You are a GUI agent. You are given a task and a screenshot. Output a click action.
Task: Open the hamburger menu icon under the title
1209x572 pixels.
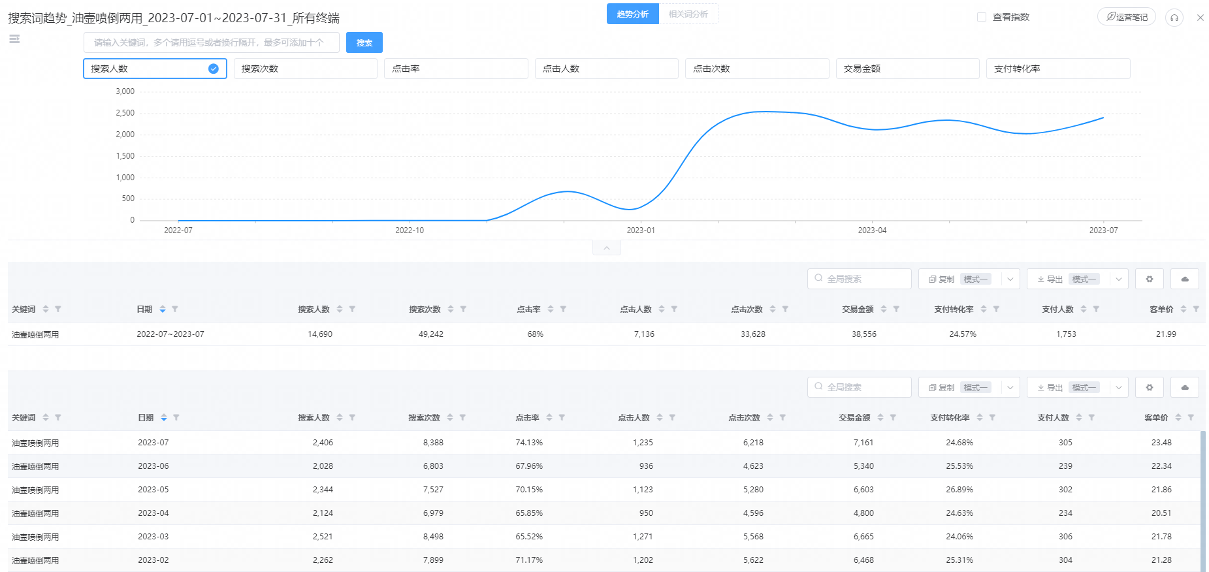(14, 39)
